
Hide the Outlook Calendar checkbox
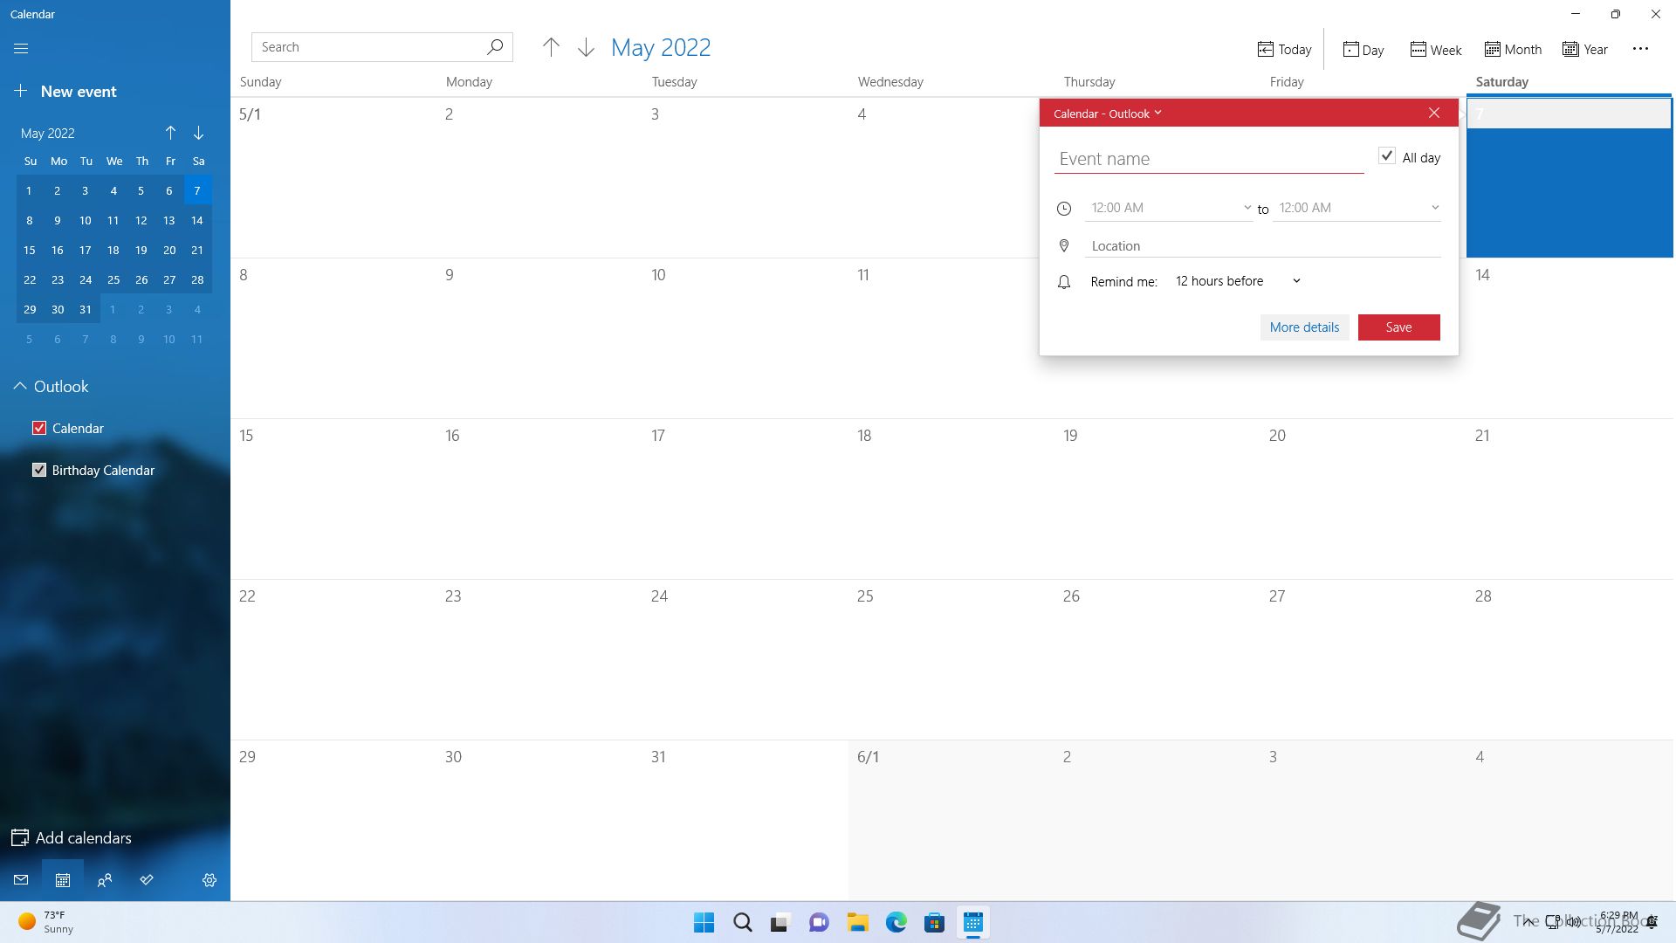(x=39, y=428)
